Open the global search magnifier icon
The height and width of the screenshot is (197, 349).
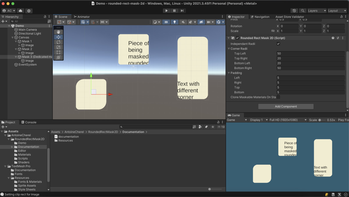[x=303, y=11]
